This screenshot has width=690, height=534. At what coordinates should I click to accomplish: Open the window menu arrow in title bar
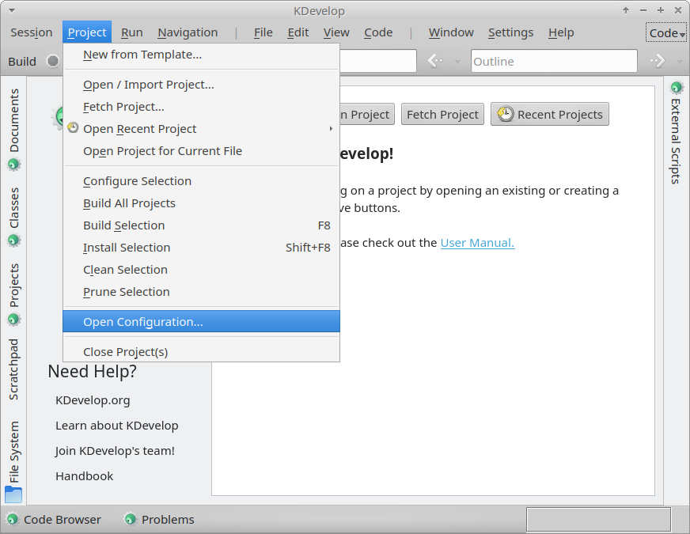pyautogui.click(x=12, y=10)
